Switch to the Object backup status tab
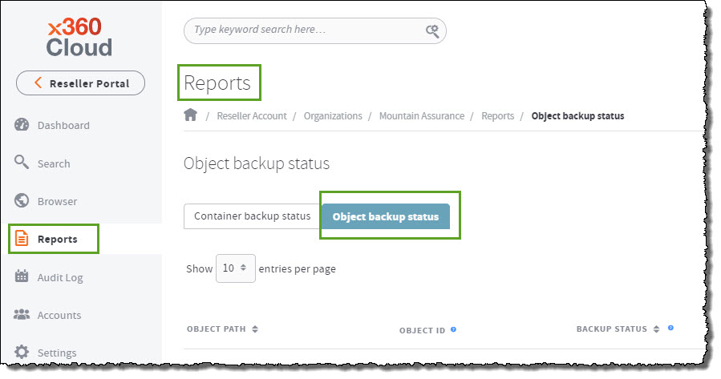 [385, 216]
